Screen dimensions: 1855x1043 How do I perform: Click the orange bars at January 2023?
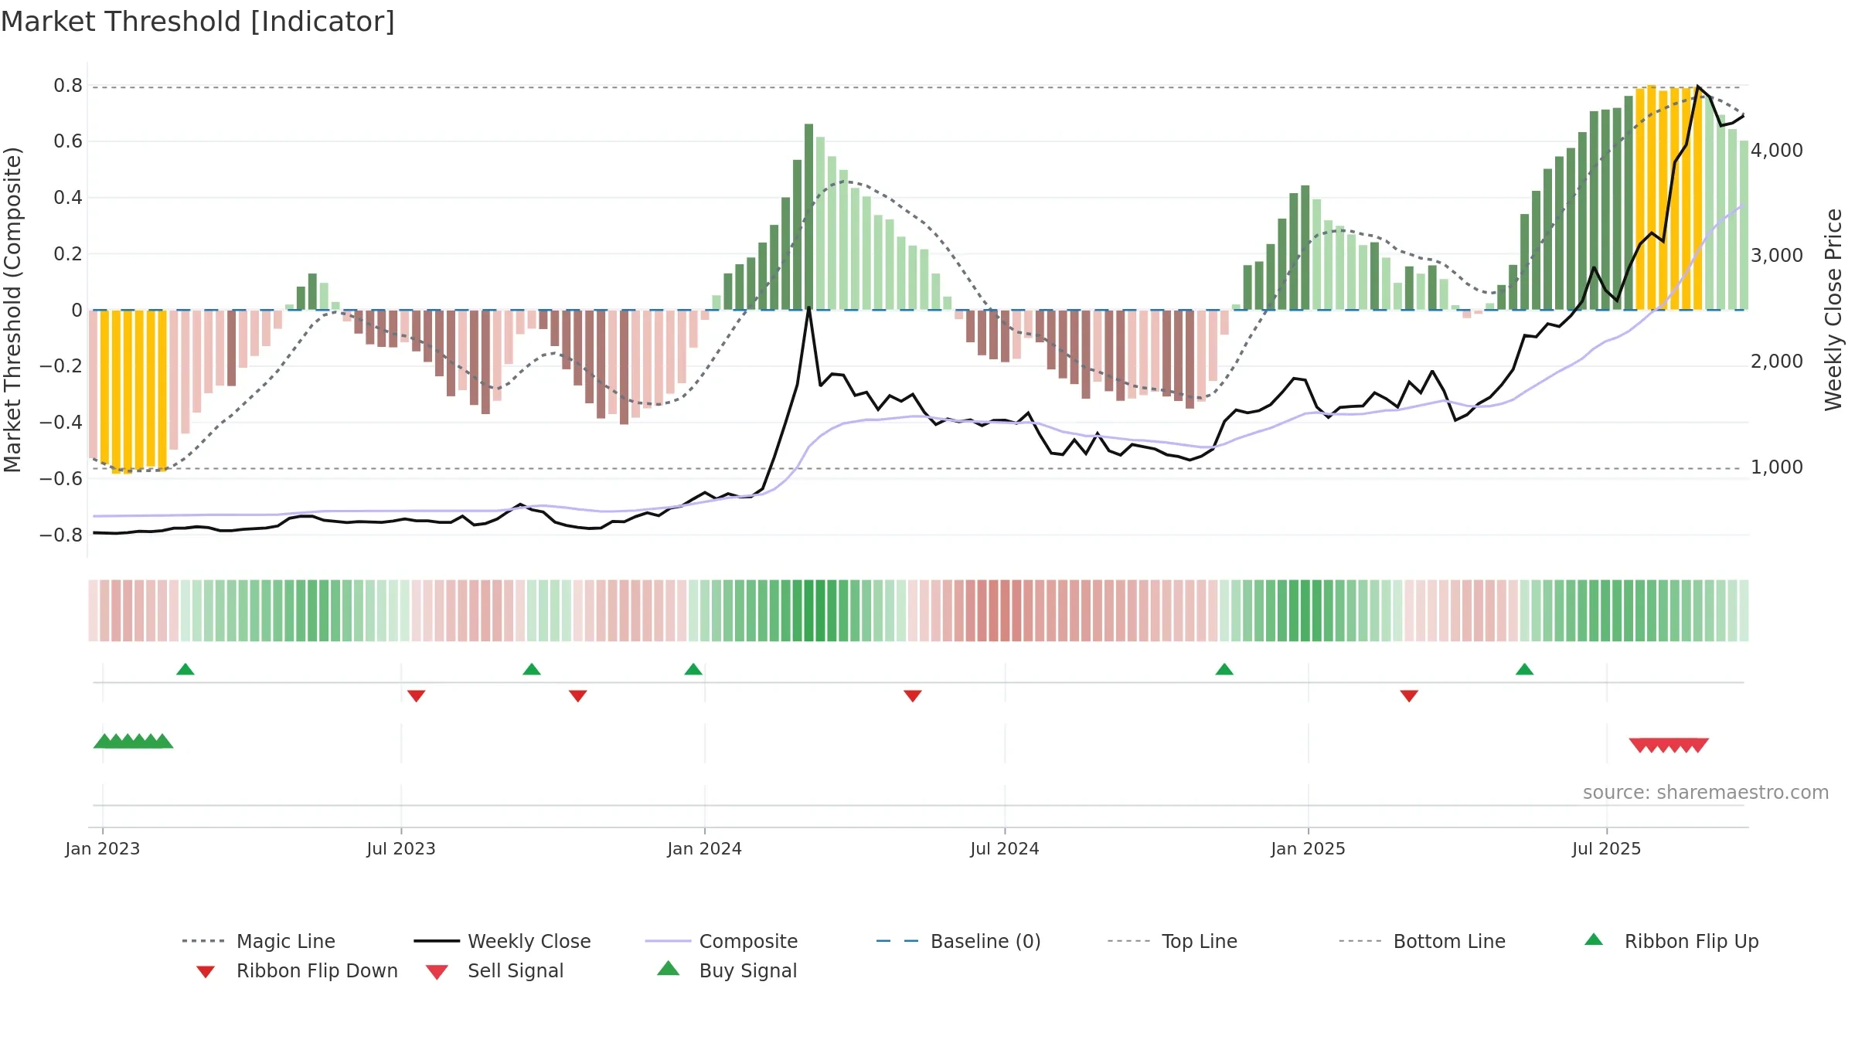[133, 392]
